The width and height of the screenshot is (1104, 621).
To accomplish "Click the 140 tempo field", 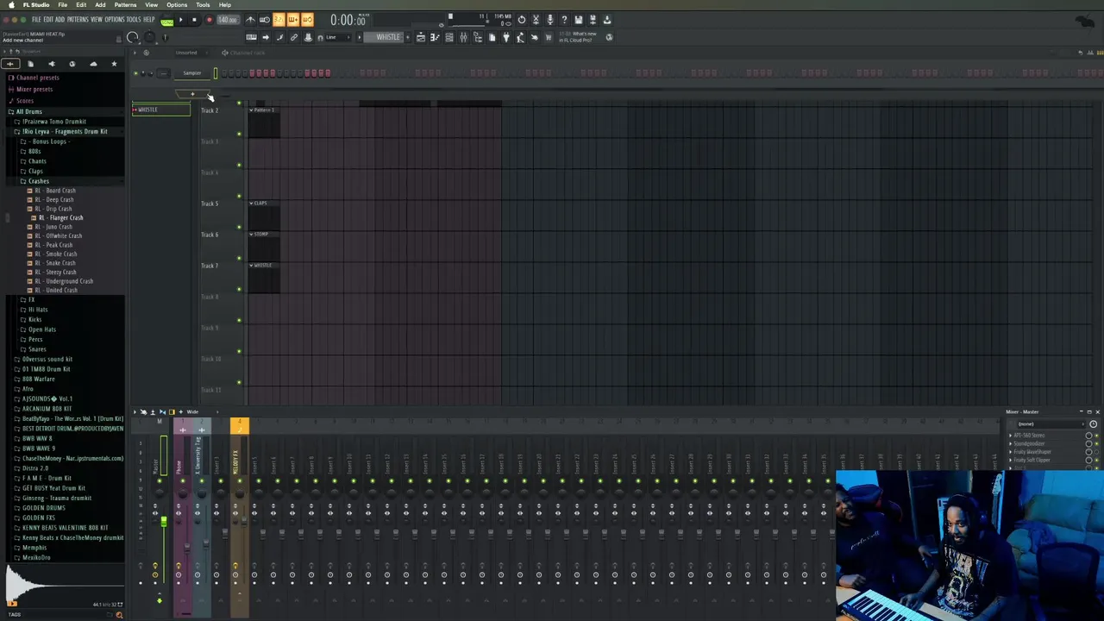I will 228,20.
